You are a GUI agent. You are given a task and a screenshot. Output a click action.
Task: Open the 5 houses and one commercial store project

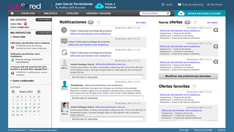(30, 68)
